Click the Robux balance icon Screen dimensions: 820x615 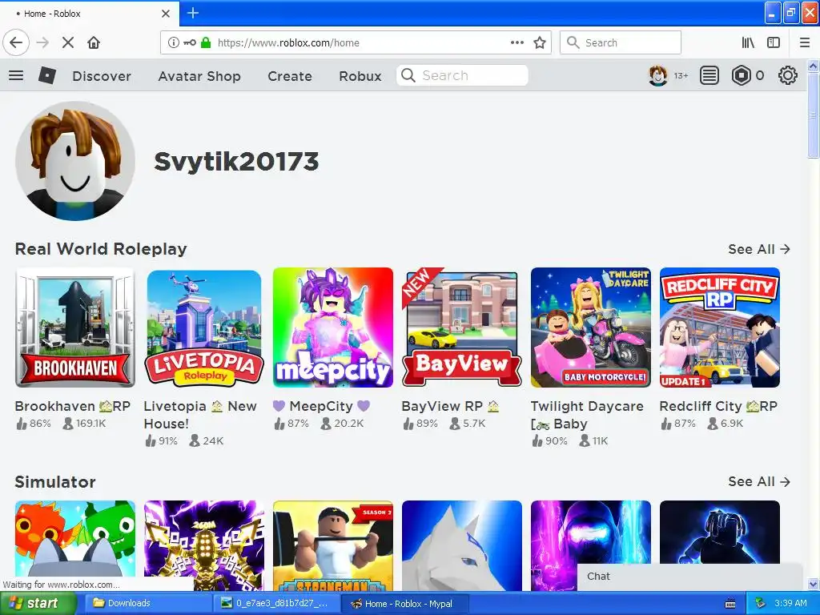tap(741, 75)
